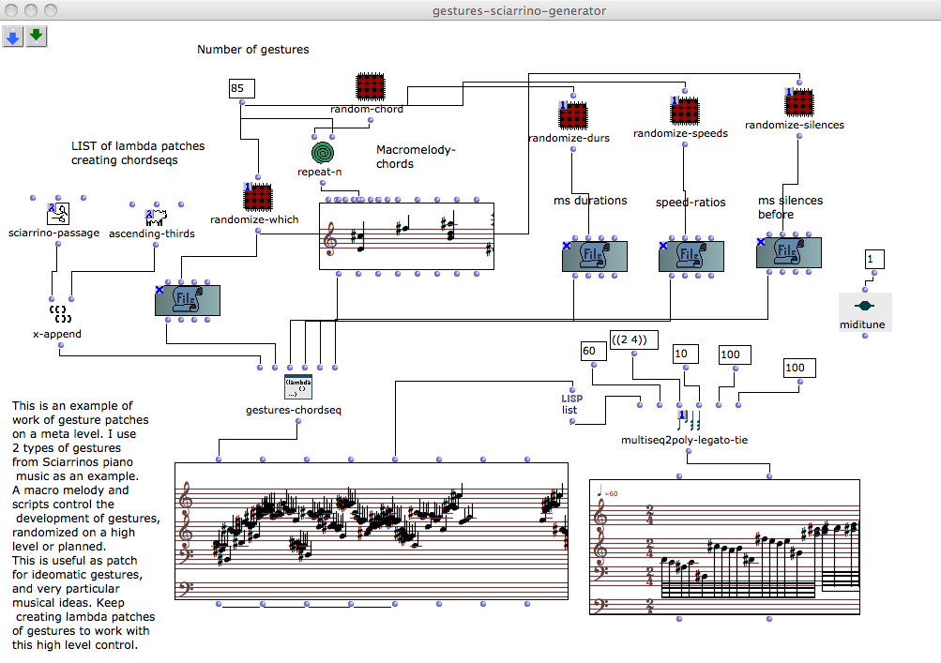
Task: Click the miditune box icon
Action: coord(865,307)
